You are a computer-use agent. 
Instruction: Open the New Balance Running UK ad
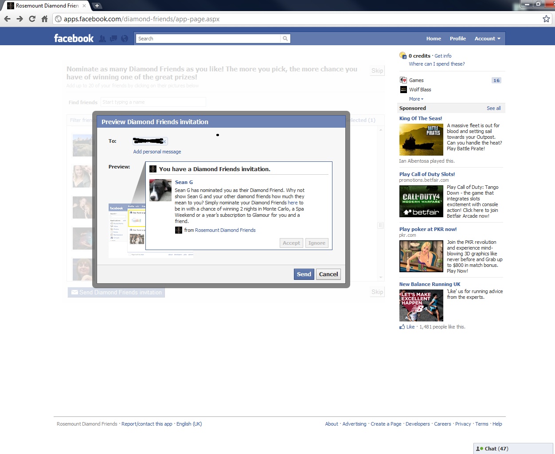430,284
